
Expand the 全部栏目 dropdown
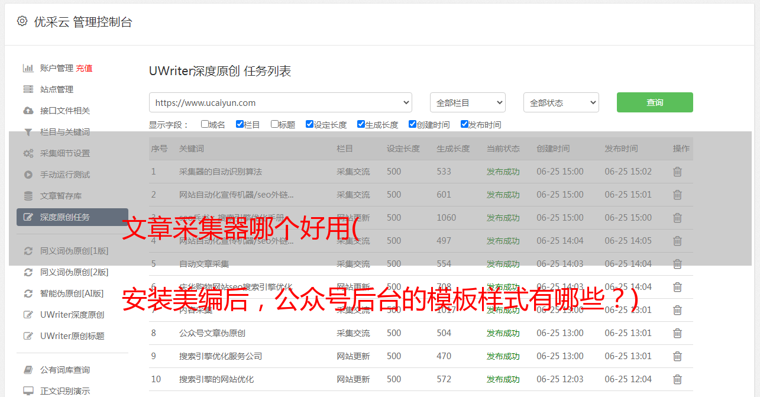[x=467, y=102]
